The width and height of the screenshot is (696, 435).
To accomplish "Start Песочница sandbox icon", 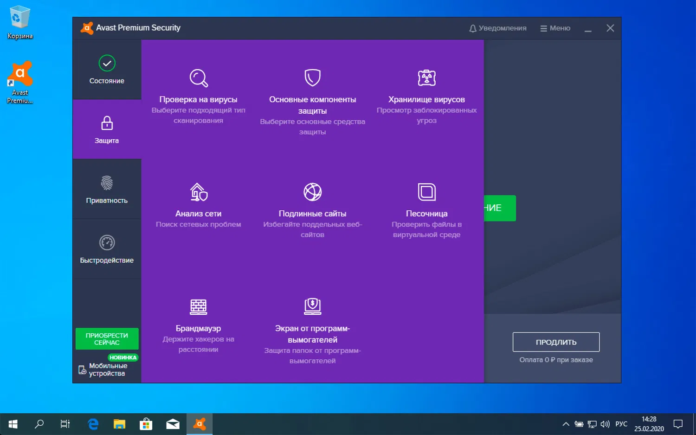I will [426, 192].
